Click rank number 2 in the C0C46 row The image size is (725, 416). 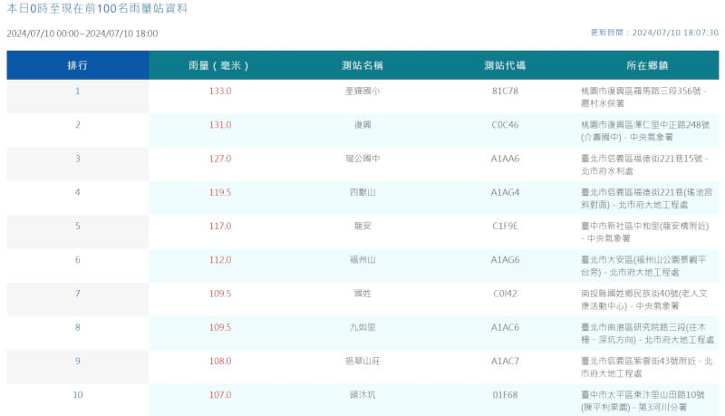(78, 125)
